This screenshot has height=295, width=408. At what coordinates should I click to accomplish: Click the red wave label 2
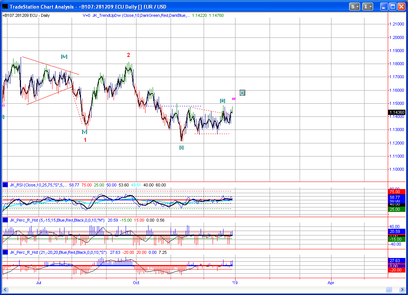[x=128, y=55]
